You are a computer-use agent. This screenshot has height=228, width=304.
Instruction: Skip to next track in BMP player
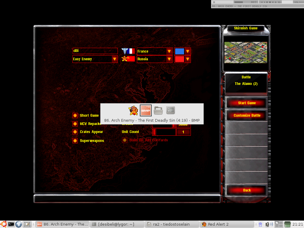(x=273, y=2)
